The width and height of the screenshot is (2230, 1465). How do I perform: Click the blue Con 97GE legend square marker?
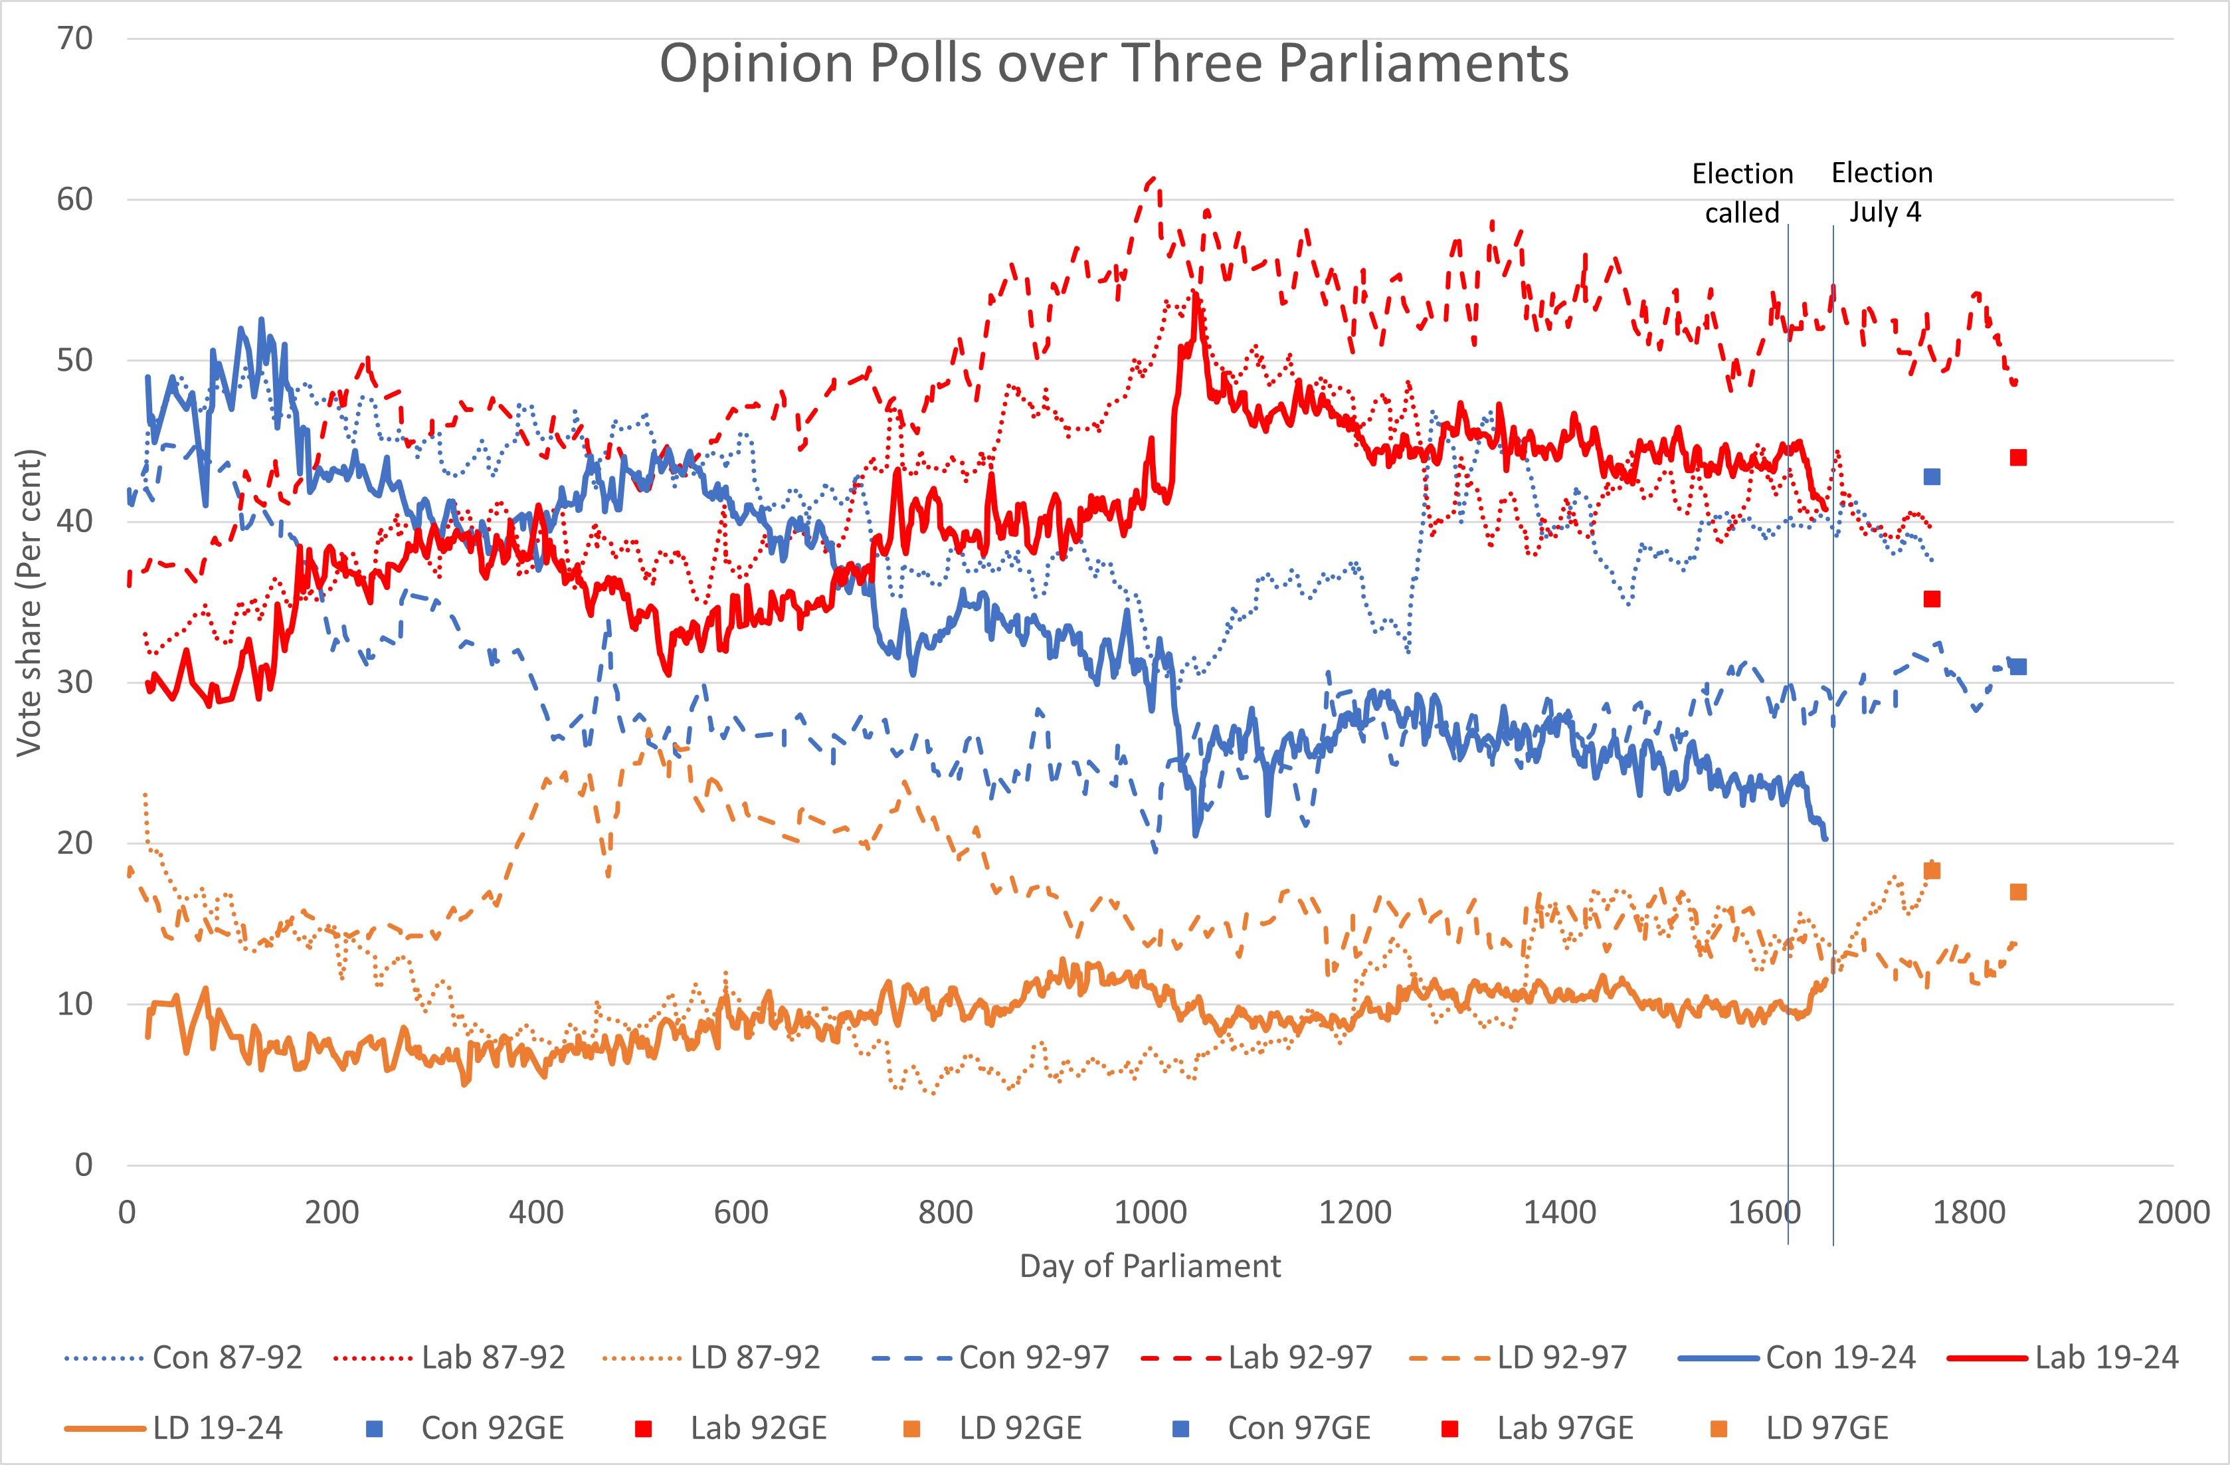click(x=1180, y=1428)
